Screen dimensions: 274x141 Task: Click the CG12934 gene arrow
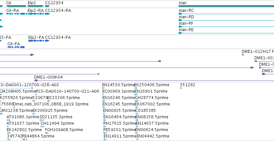(x=48, y=6)
